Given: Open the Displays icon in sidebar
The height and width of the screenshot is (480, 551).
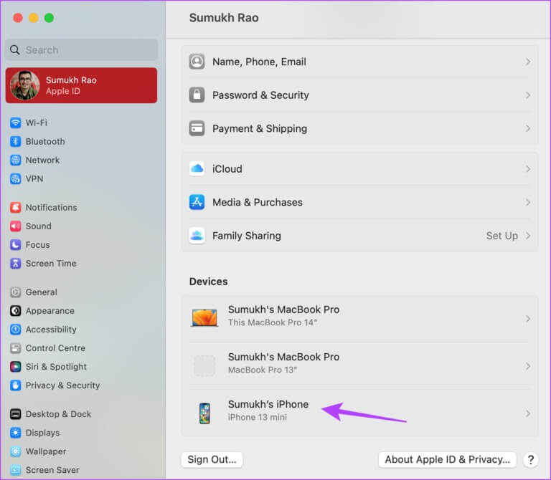Looking at the screenshot, I should pos(16,433).
